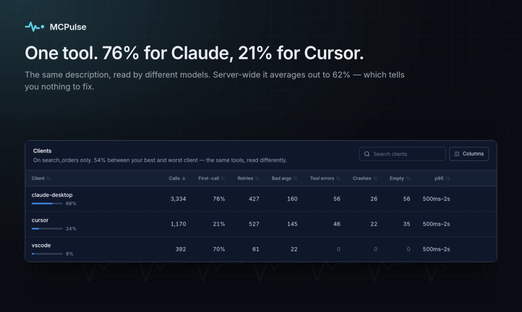This screenshot has width=522, height=312.
Task: Click the Calls descending sort arrow
Action: coord(183,178)
